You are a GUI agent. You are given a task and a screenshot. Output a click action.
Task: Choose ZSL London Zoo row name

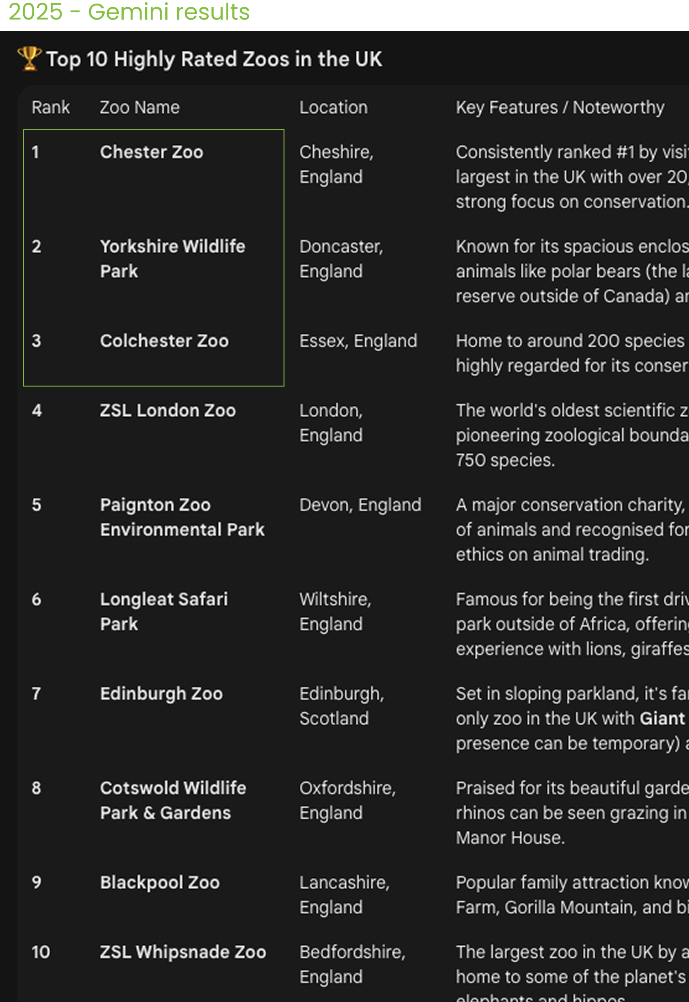point(168,410)
